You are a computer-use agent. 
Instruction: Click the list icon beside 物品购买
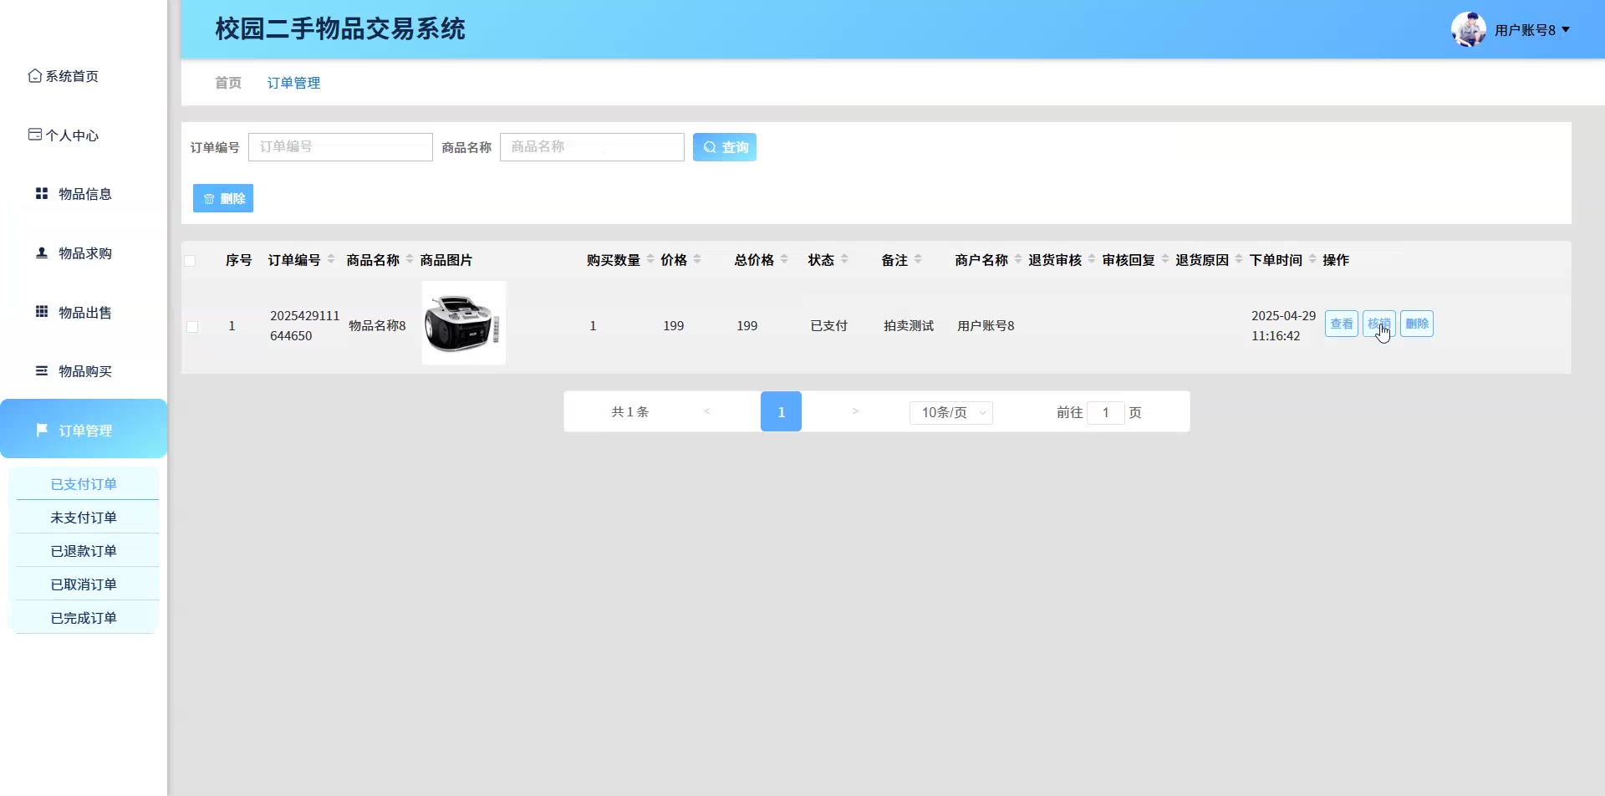coord(42,370)
